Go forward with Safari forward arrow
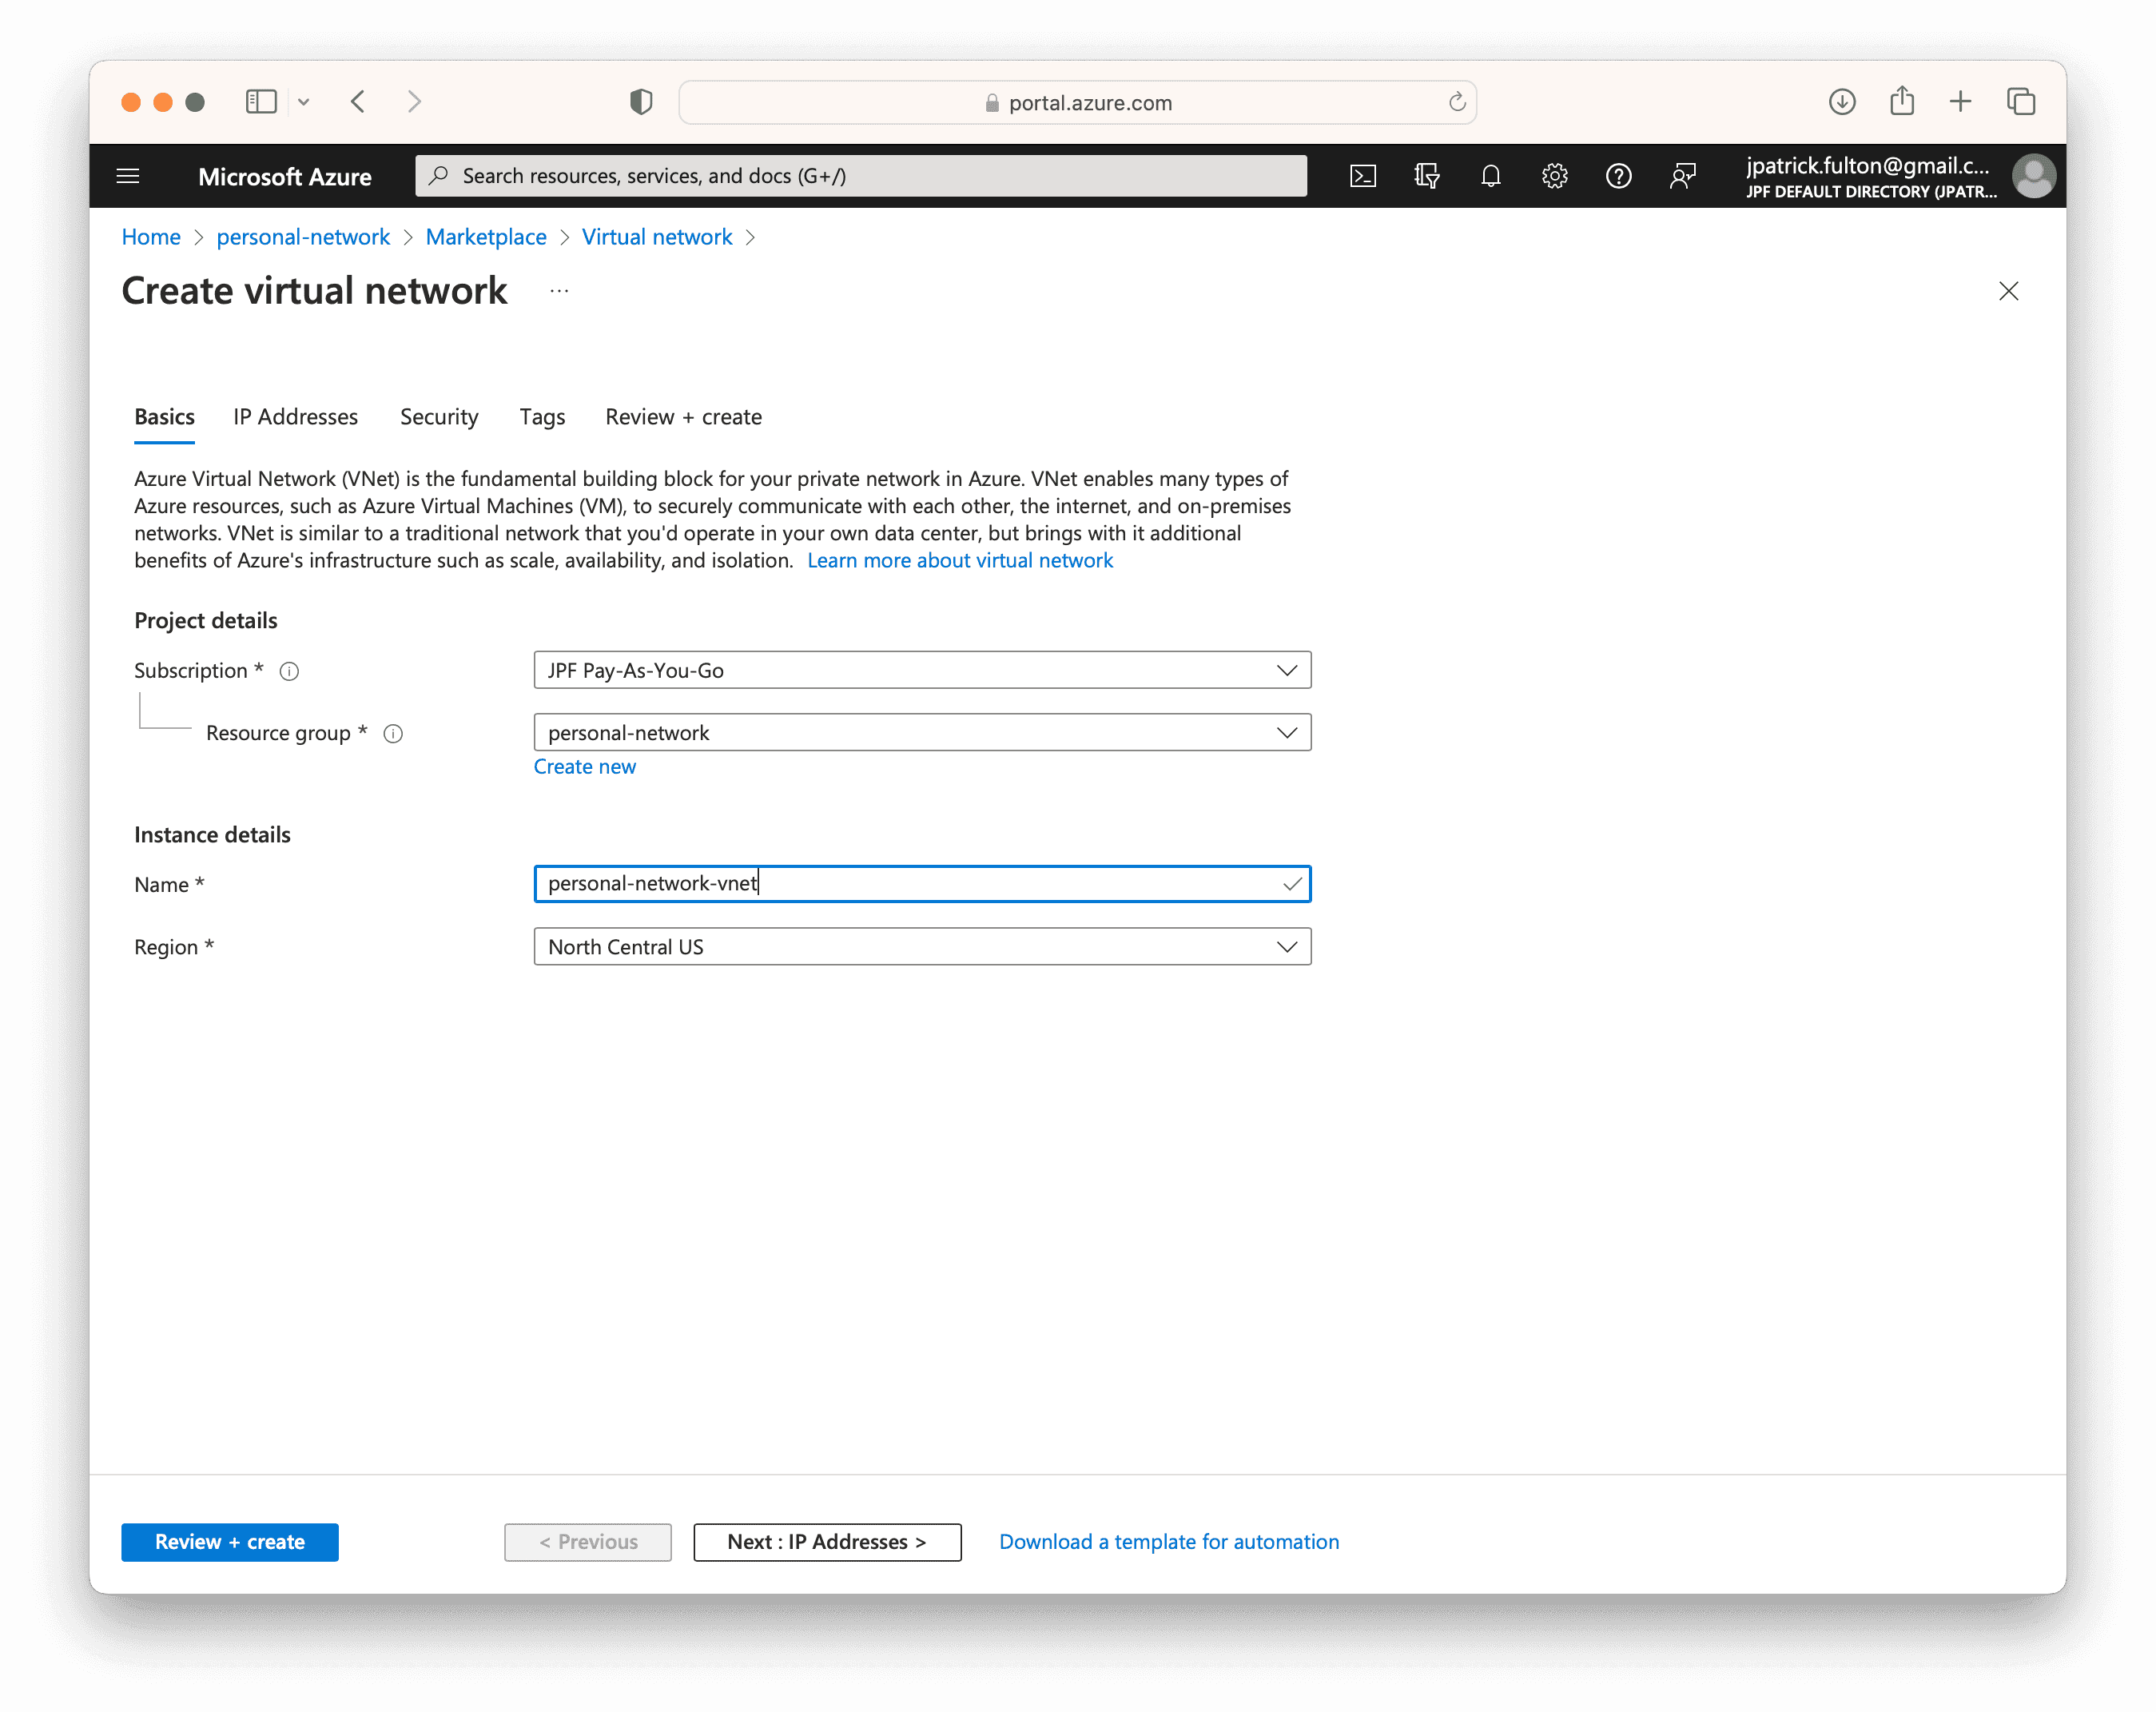The height and width of the screenshot is (1712, 2156). tap(414, 102)
